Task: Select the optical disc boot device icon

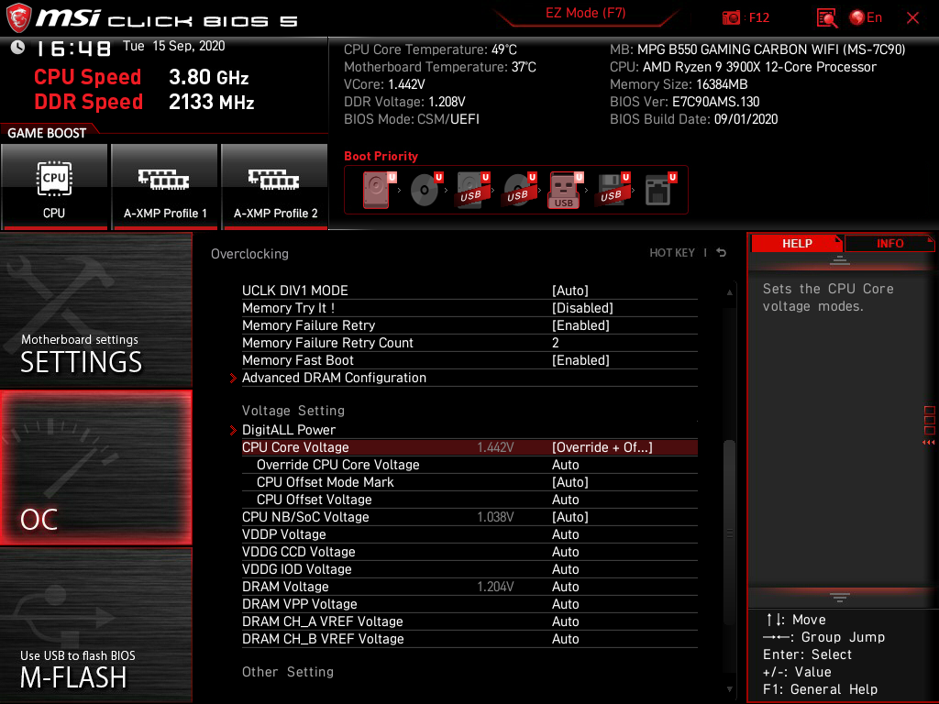Action: tap(426, 190)
